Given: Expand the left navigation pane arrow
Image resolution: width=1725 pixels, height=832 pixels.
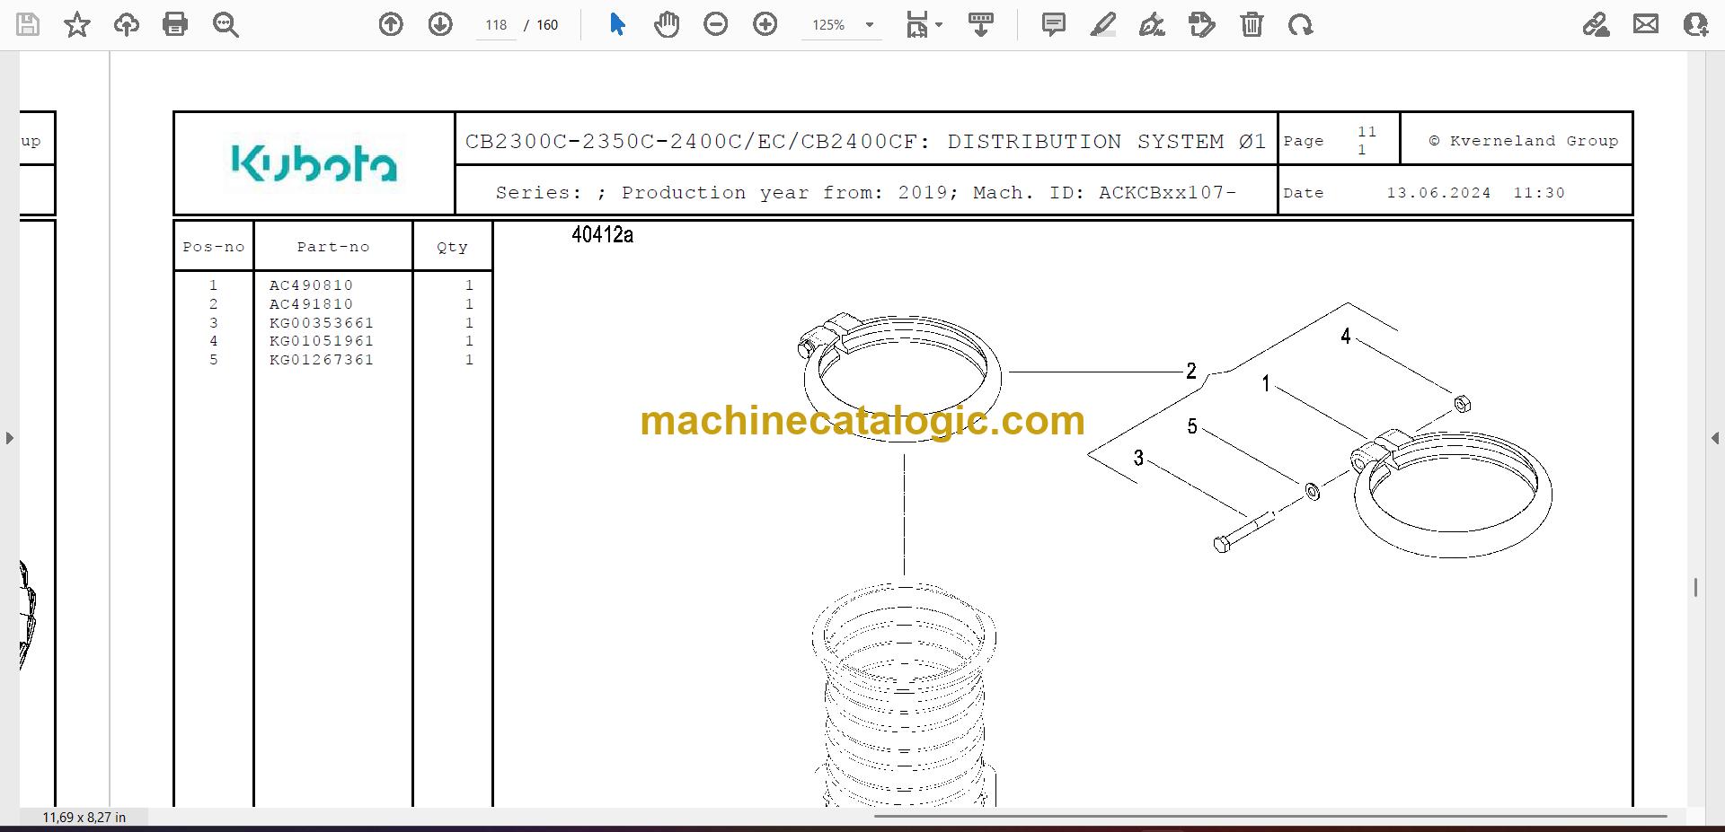Looking at the screenshot, I should coord(9,438).
